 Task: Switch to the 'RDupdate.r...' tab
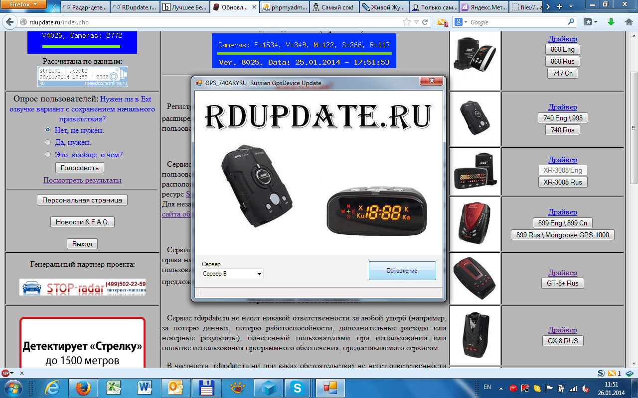(x=136, y=7)
